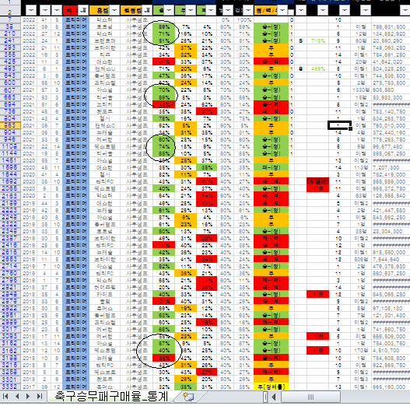The height and width of the screenshot is (406, 410).
Task: Go to the first sheet tab arrow
Action: pyautogui.click(x=5, y=397)
